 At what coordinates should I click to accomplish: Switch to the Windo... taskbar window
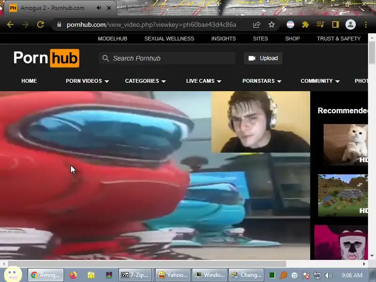pos(210,275)
